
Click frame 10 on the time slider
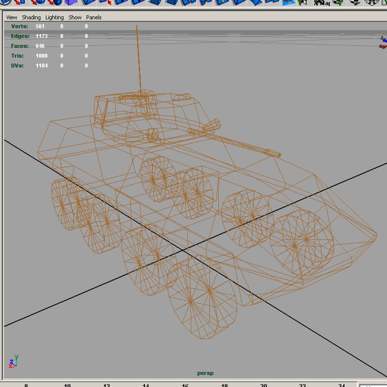pos(67,385)
